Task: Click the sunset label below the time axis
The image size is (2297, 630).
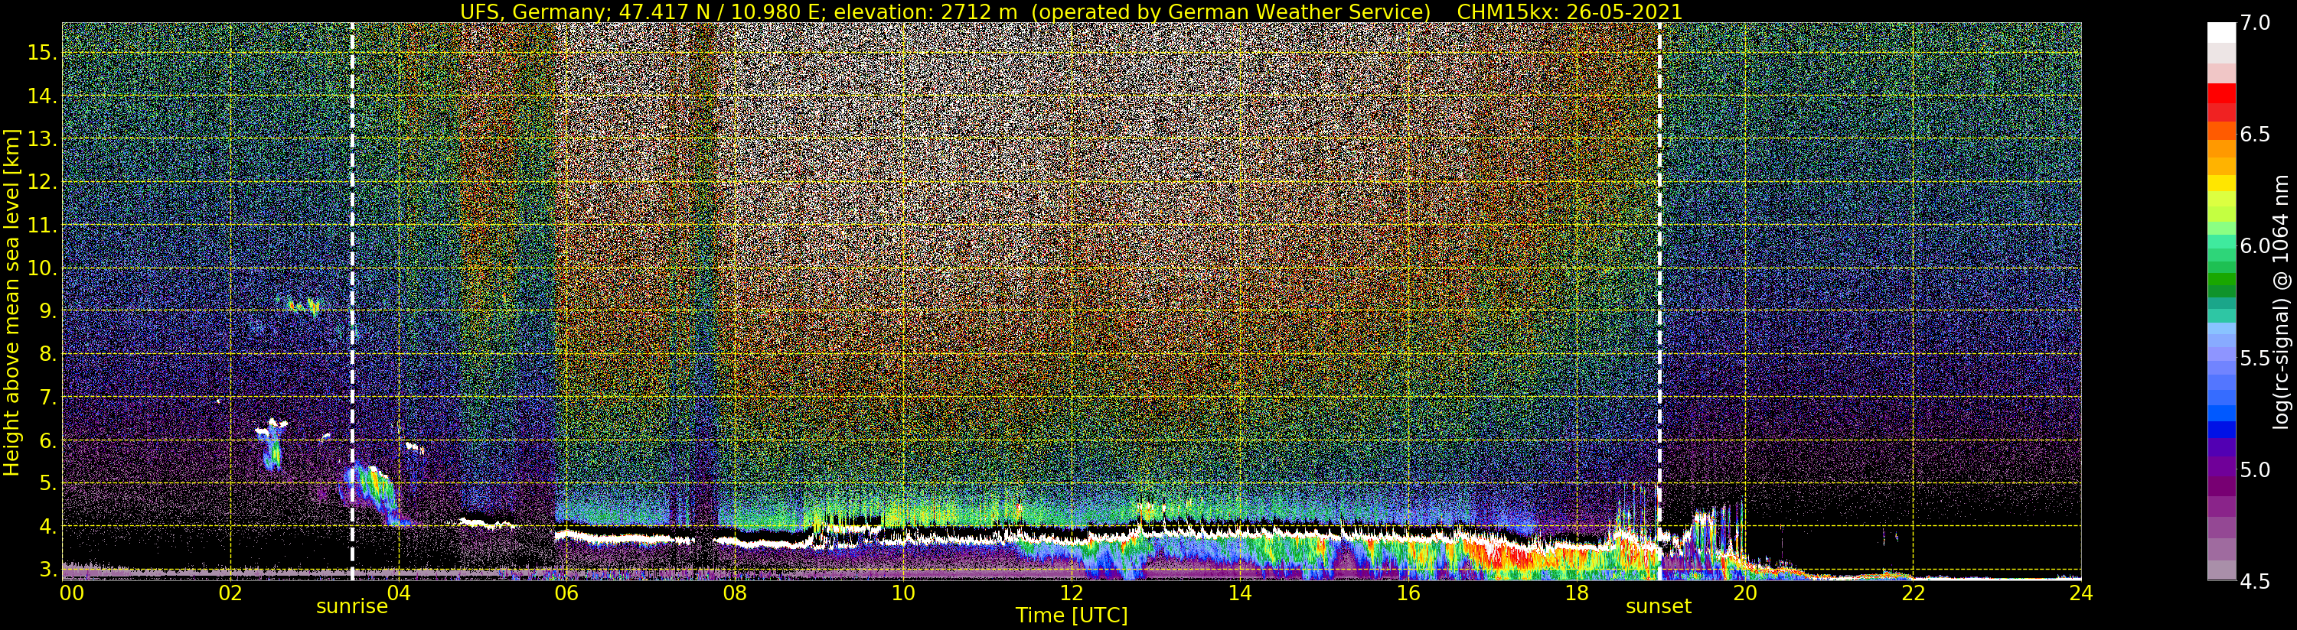Action: coord(1659,607)
